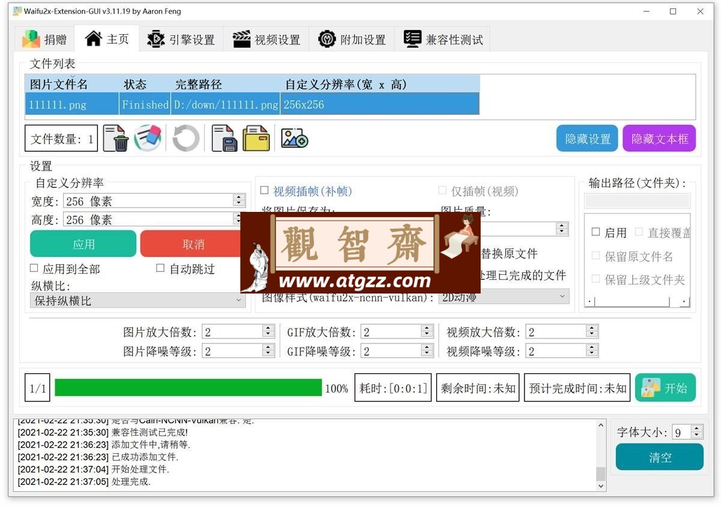Switch to the 主页 home tab
Viewport: 721px width, 506px height.
pos(107,38)
